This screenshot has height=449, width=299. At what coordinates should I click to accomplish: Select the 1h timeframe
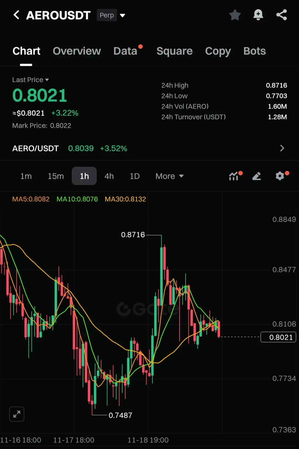pyautogui.click(x=84, y=176)
